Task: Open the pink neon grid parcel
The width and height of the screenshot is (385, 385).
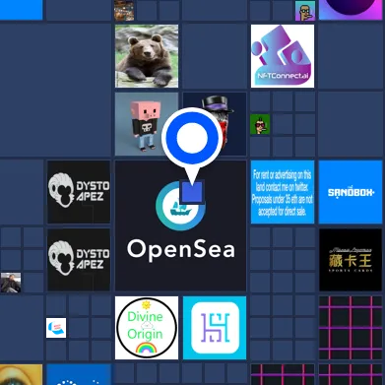Action: click(351, 328)
